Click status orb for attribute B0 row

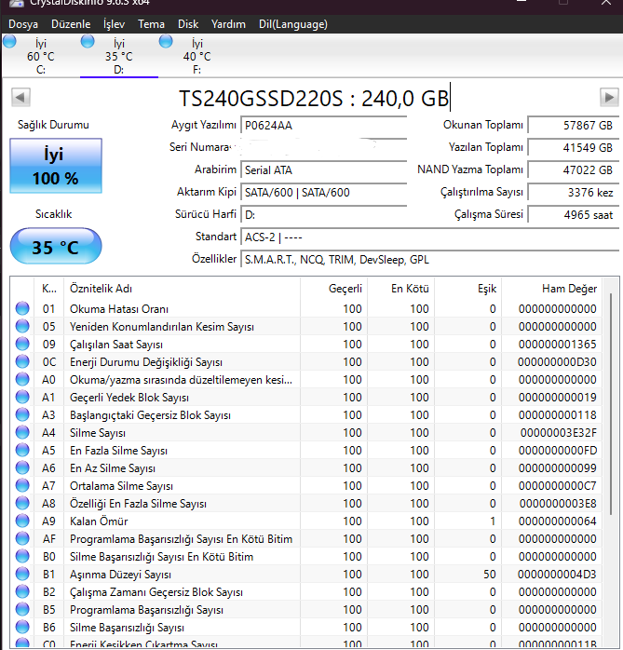[22, 556]
